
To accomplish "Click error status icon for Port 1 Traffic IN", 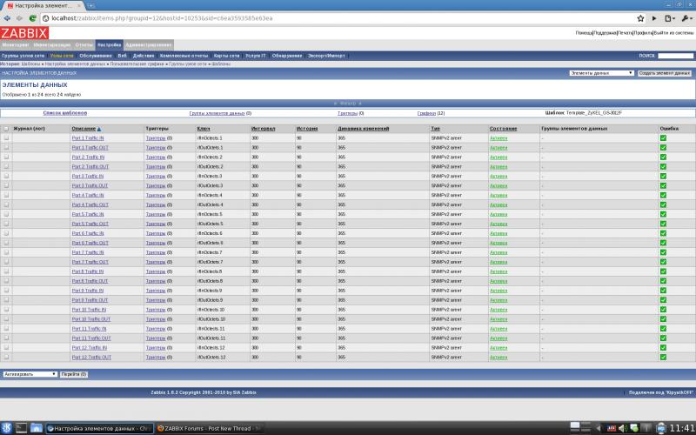I will [663, 138].
